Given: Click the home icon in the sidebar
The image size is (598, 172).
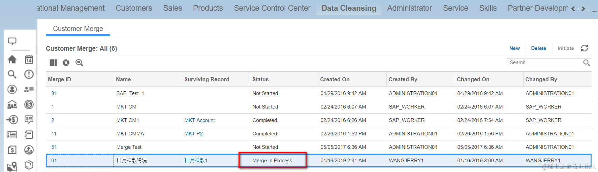Looking at the screenshot, I should 12,59.
